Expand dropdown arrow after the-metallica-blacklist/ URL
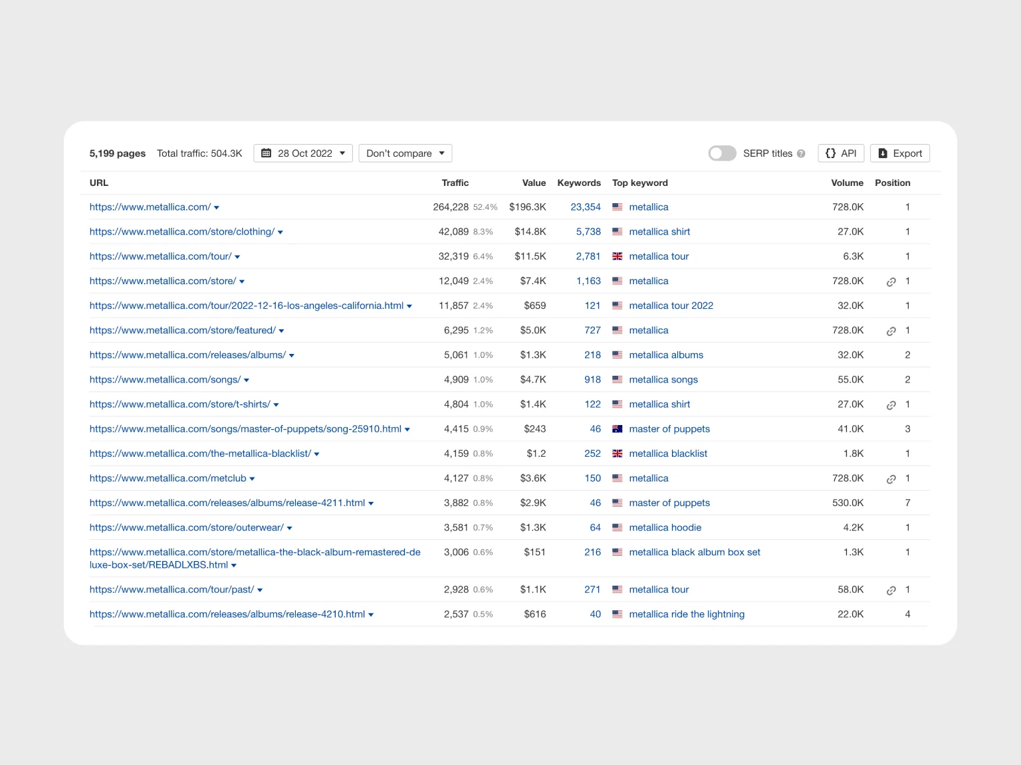Image resolution: width=1021 pixels, height=765 pixels. click(317, 454)
